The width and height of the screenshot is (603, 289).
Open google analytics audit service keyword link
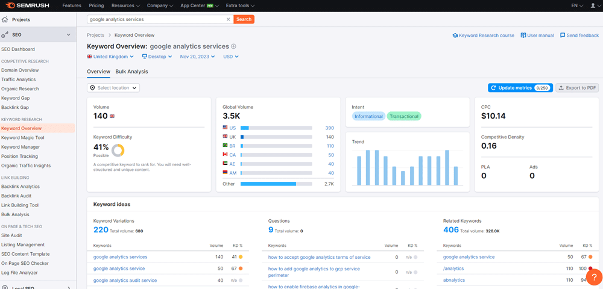[x=125, y=280]
